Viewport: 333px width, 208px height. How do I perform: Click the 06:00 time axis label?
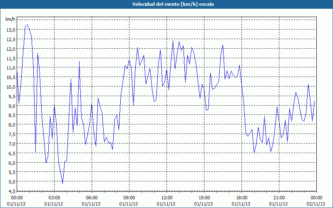(x=92, y=198)
